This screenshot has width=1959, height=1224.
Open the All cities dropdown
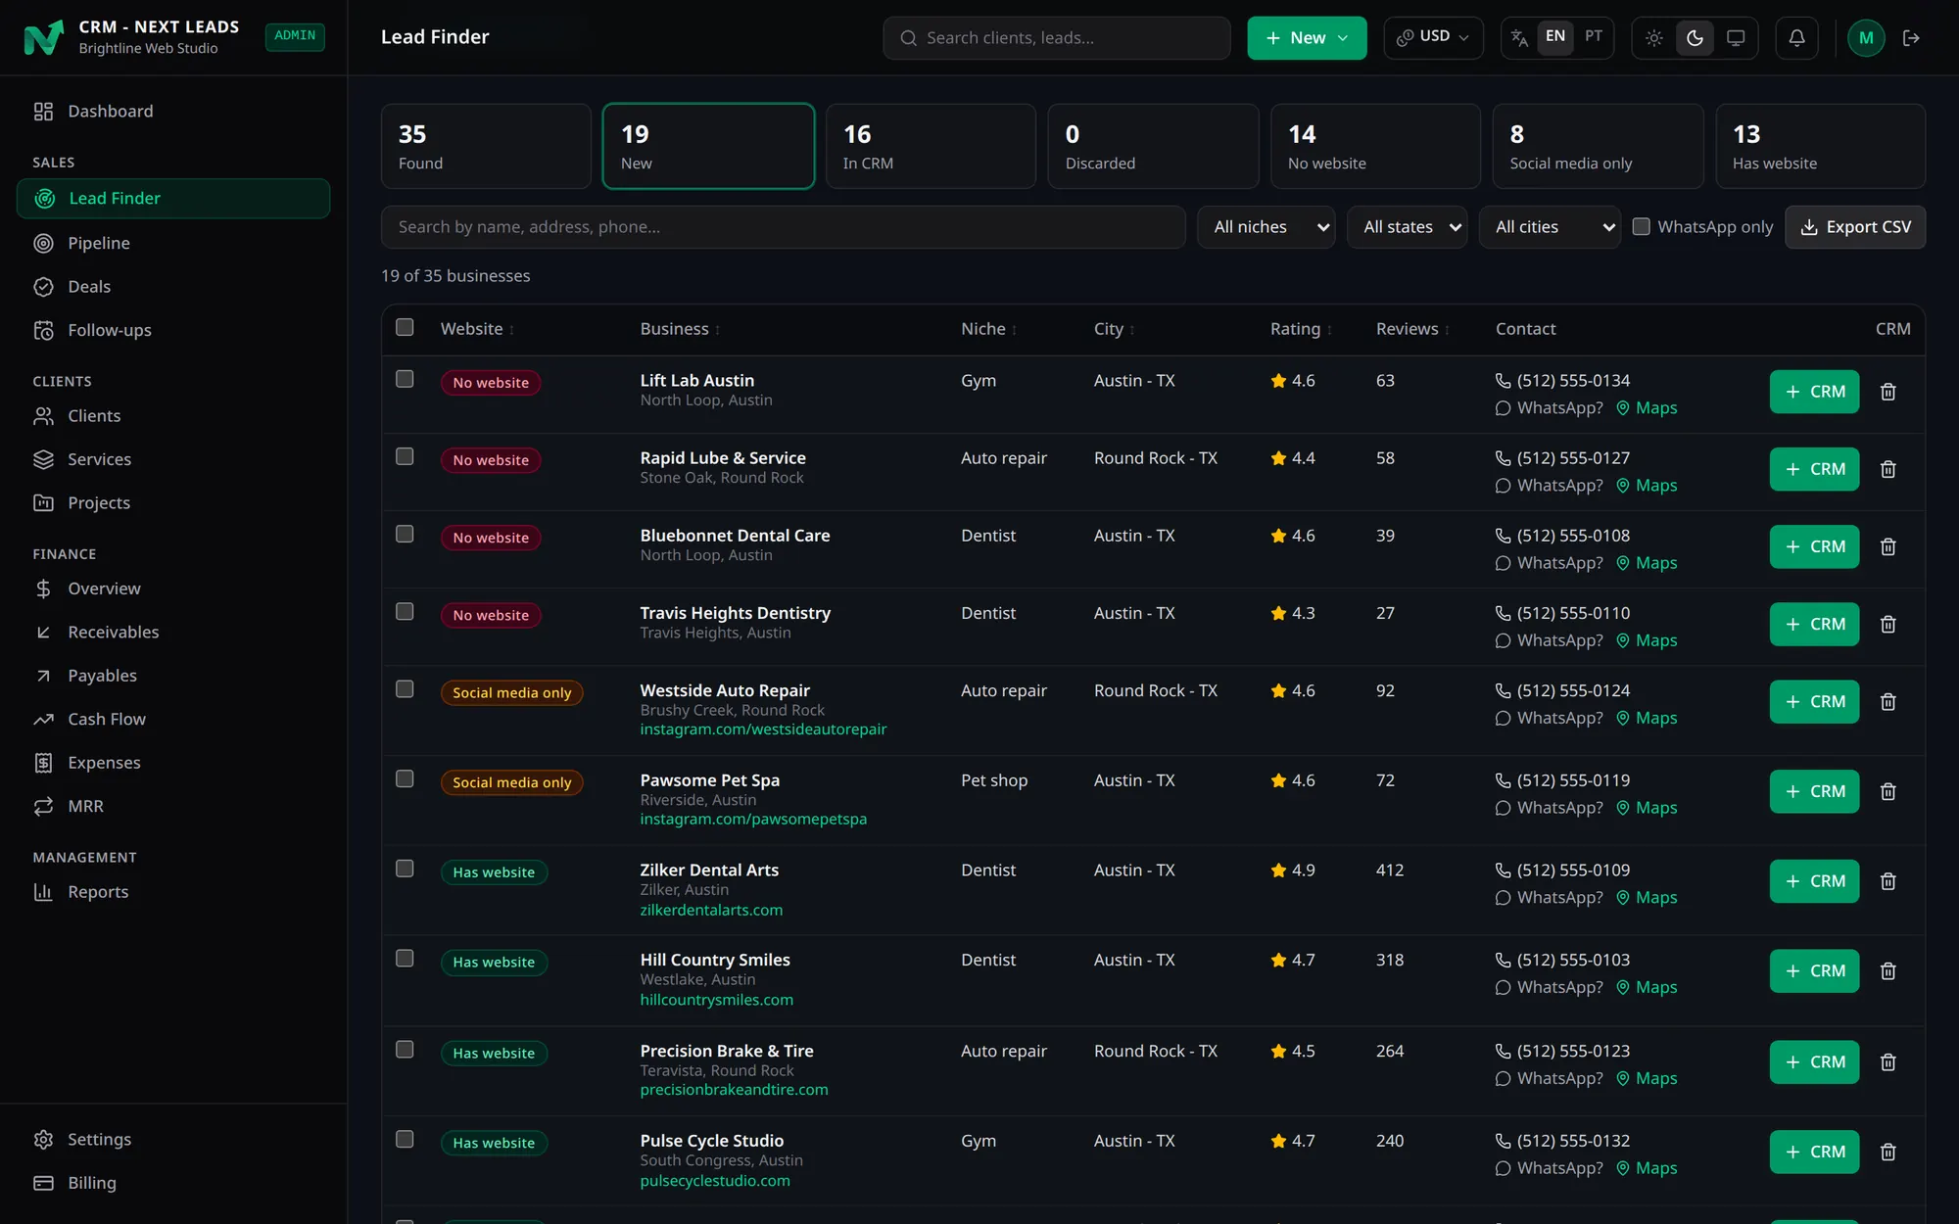pyautogui.click(x=1550, y=227)
